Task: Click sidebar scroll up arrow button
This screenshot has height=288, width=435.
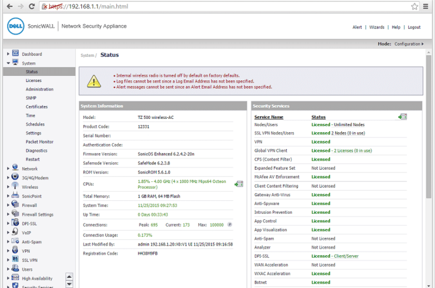Action: [69, 277]
